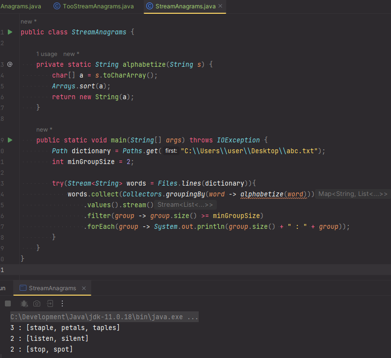
Task: Click the console line '3 : [staple, petals, taples]'
Action: (65, 328)
